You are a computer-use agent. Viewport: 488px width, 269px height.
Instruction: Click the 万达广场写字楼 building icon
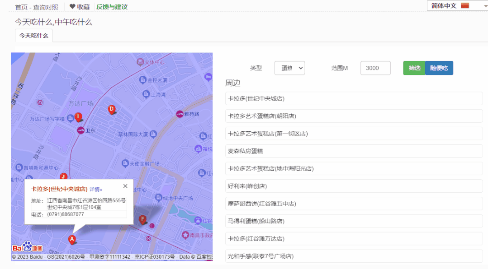click(x=71, y=118)
